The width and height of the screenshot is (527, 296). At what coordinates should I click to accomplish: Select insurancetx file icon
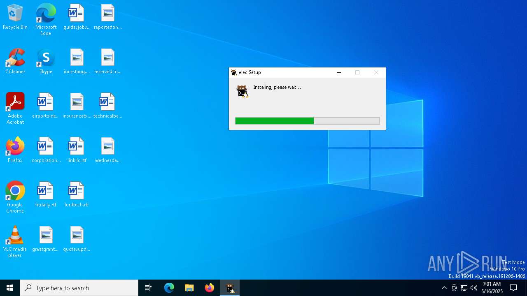coord(77,106)
